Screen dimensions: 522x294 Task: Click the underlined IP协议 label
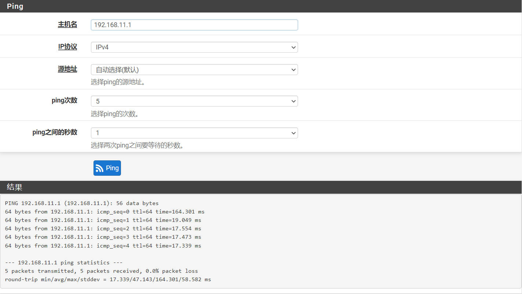(67, 47)
